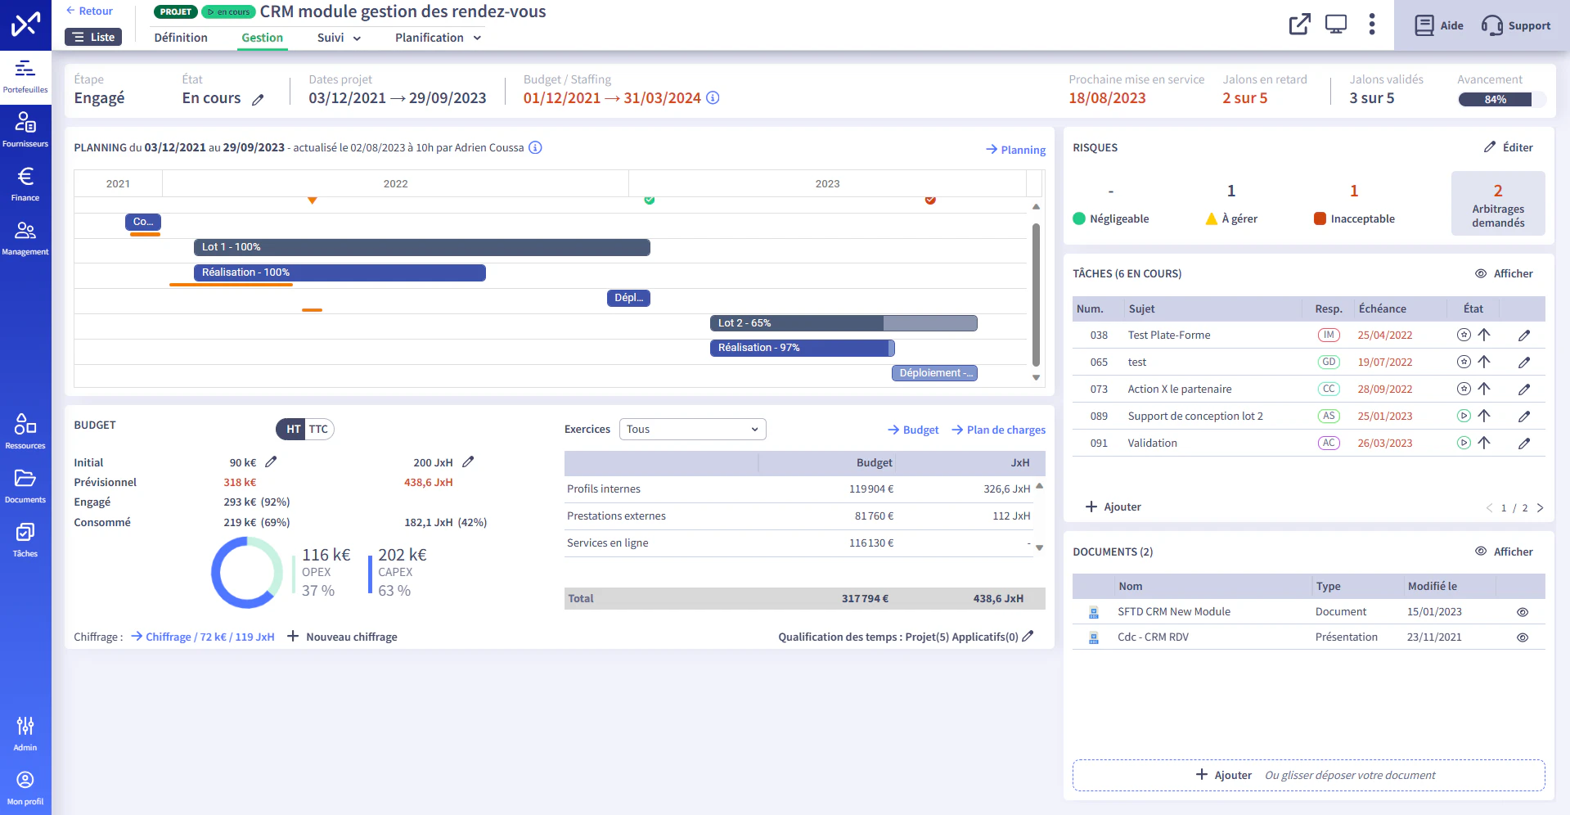Expand the Suivi menu
This screenshot has width=1570, height=815.
point(339,38)
